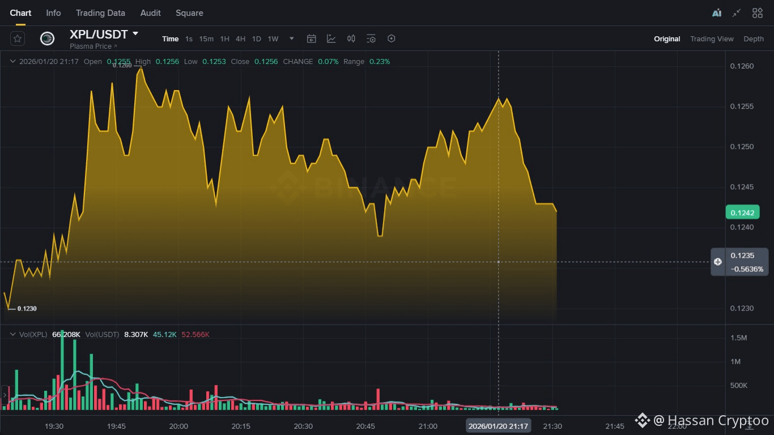Expand the left side panel arrow
Viewport: 774px width, 435px height.
[x=5, y=395]
